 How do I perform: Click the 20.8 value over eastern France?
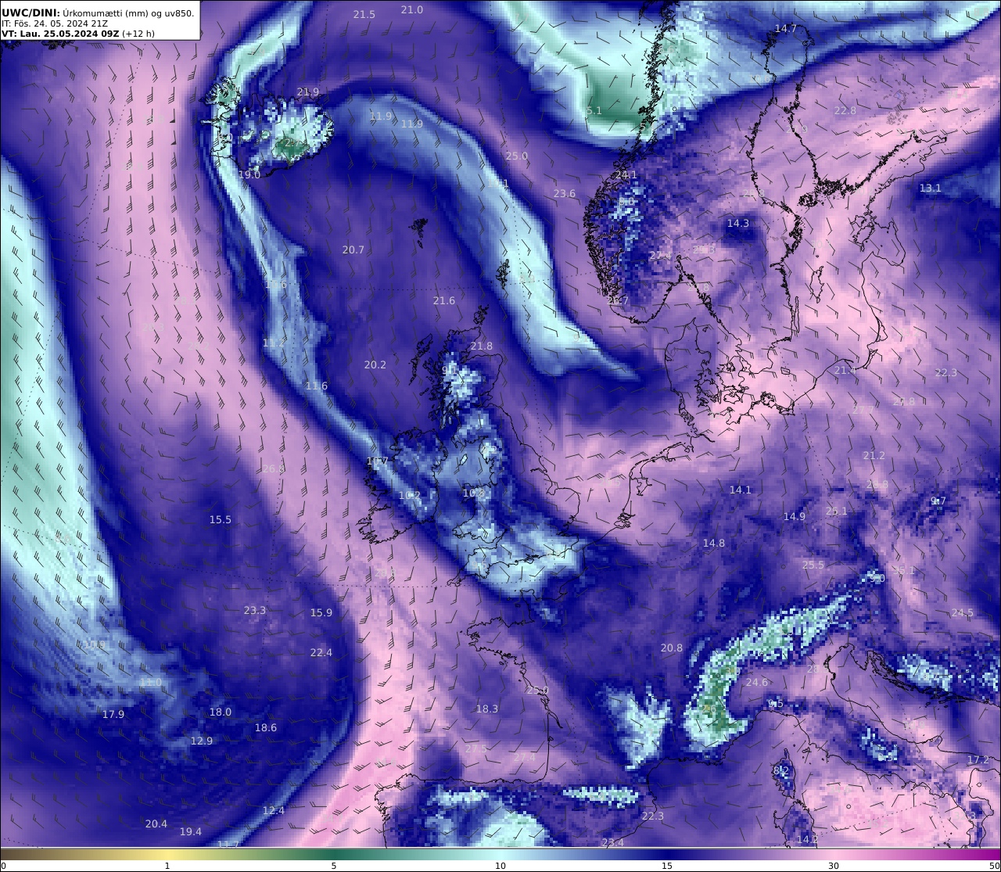[672, 648]
